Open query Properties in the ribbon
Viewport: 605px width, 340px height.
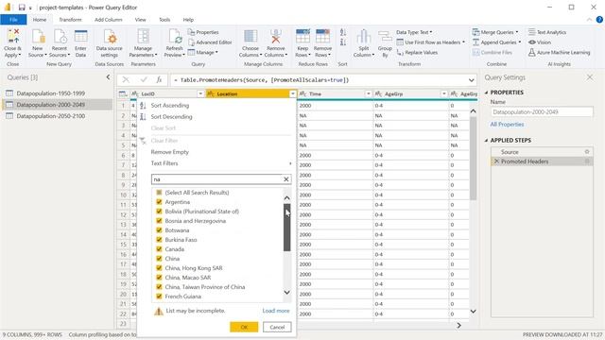203,32
